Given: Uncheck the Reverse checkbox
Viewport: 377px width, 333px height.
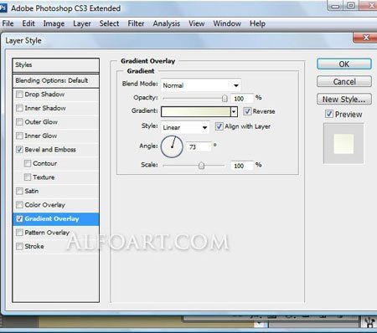Looking at the screenshot, I should click(x=247, y=111).
